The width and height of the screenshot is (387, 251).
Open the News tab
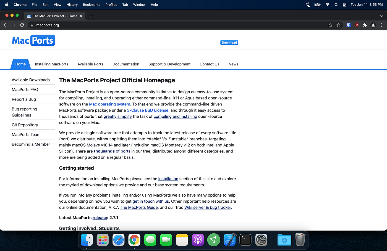coord(233,64)
